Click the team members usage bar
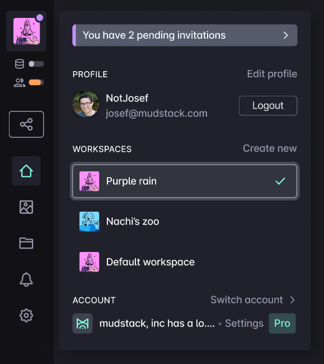324x364 pixels. [x=36, y=82]
